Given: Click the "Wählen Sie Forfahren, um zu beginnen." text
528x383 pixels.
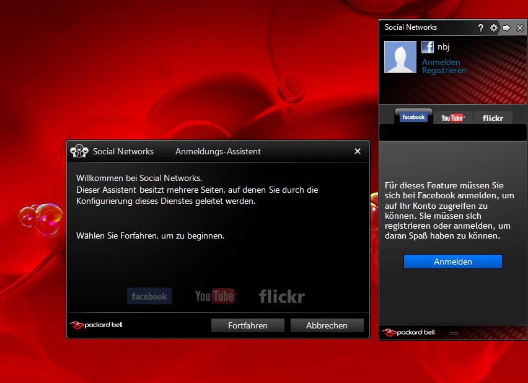Looking at the screenshot, I should click(150, 236).
